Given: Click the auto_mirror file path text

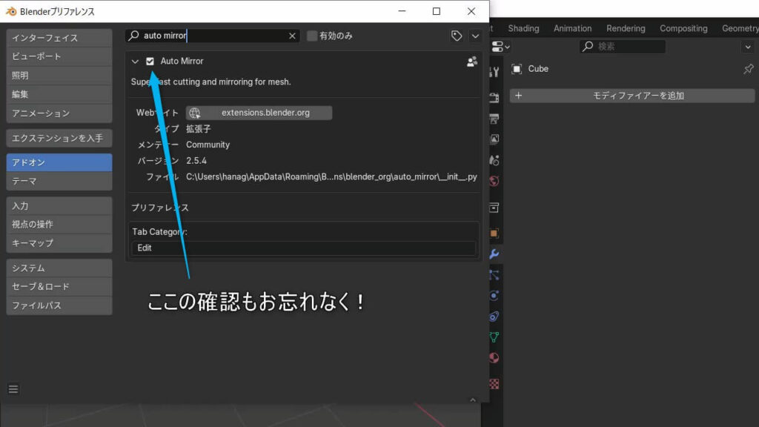Looking at the screenshot, I should click(331, 176).
